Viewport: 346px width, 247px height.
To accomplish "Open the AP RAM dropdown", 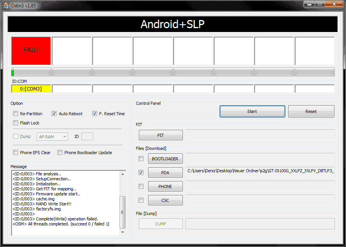I will (52, 137).
